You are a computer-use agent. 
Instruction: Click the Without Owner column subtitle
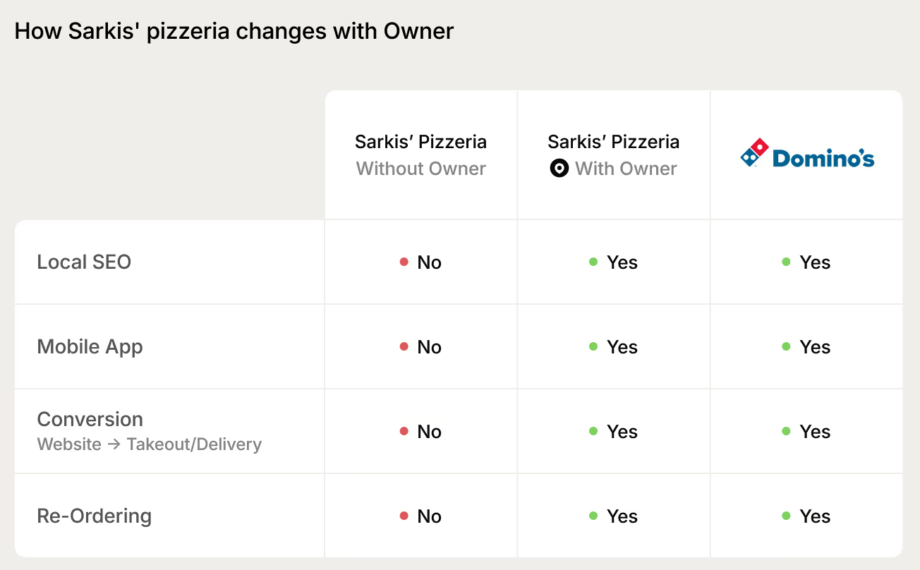point(421,169)
